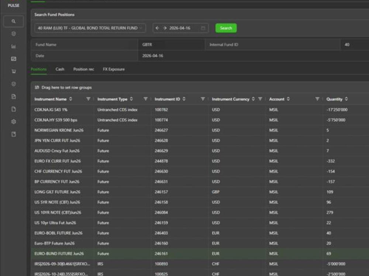Click the second shield check icon below cart
Screen dimensions: 369x276
point(13,84)
